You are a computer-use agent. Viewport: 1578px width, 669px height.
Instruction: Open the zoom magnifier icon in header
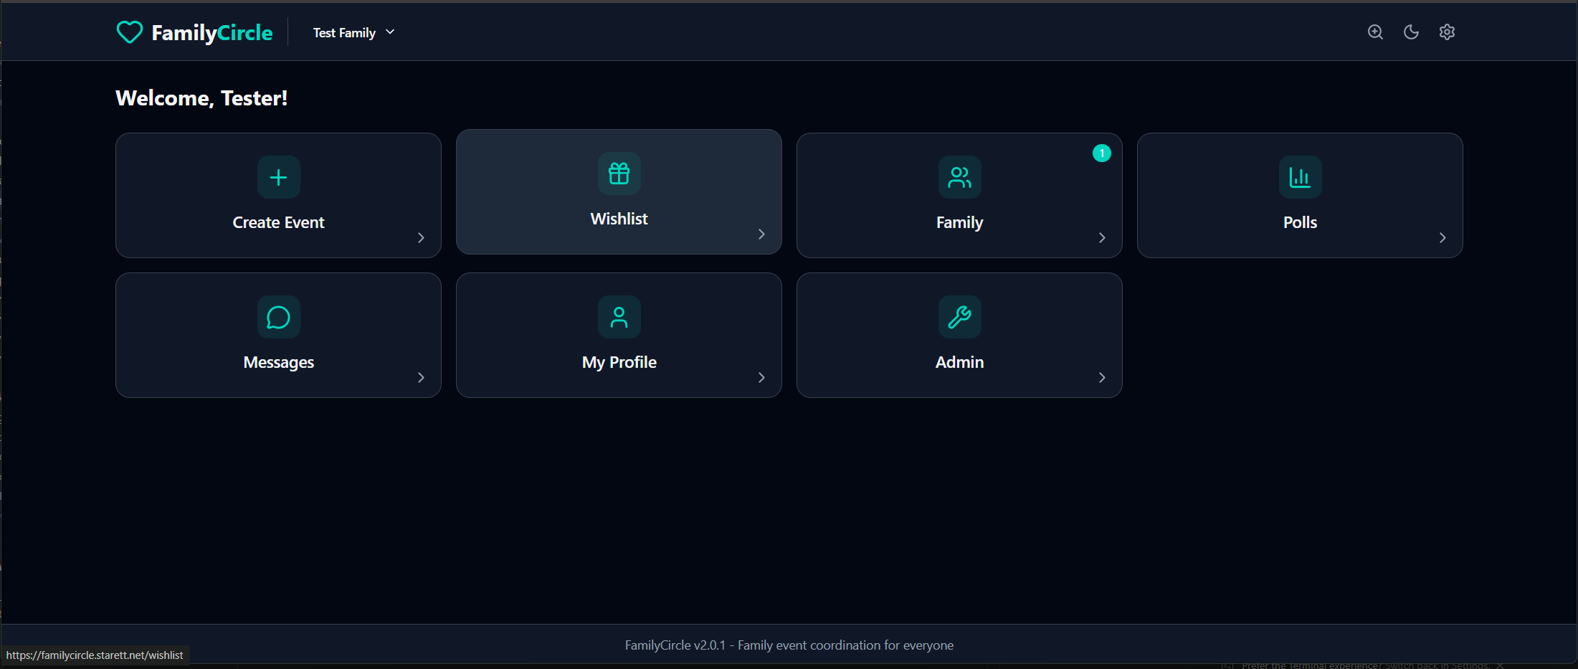[x=1375, y=32]
